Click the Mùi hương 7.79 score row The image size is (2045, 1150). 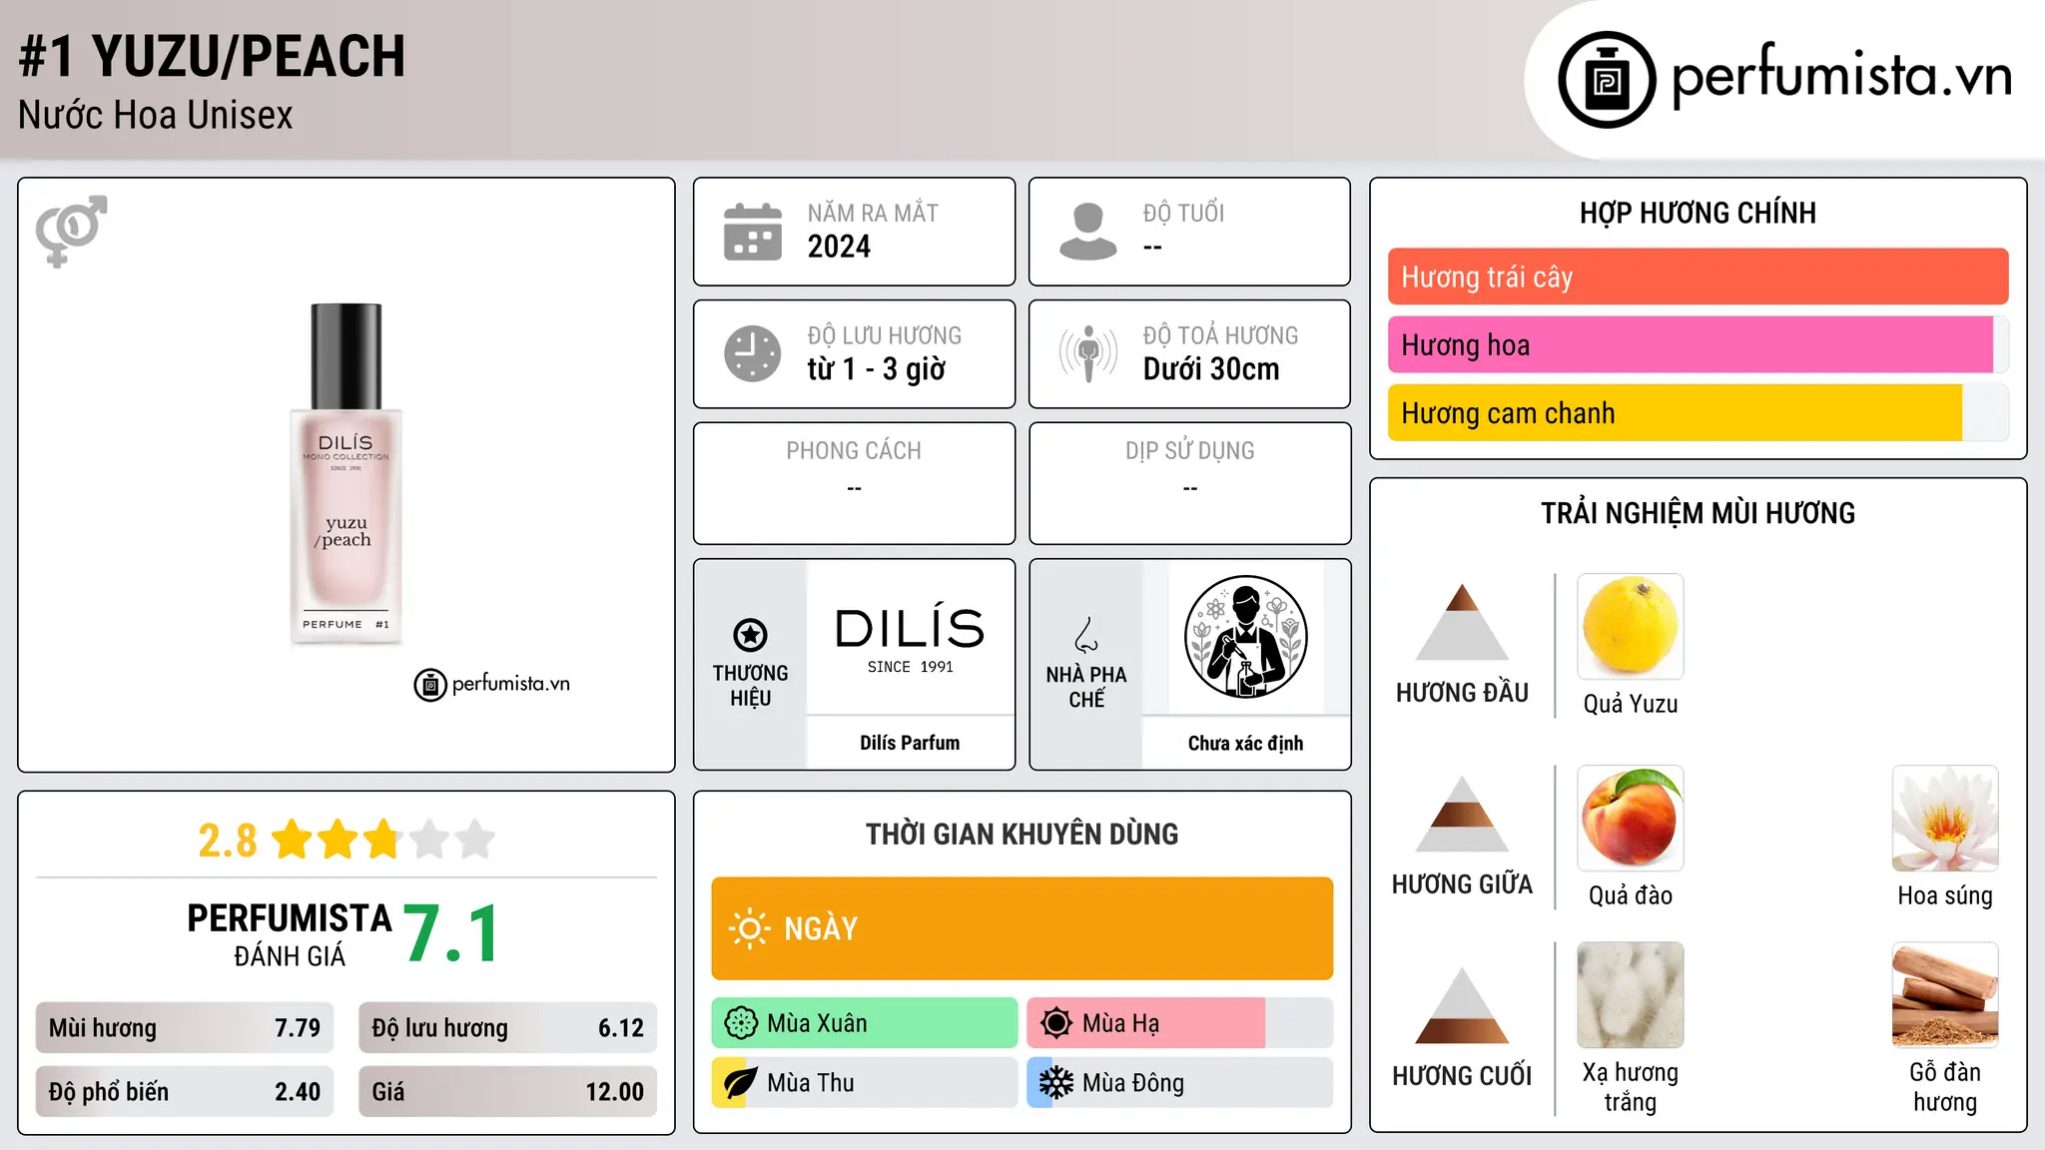coord(184,1027)
